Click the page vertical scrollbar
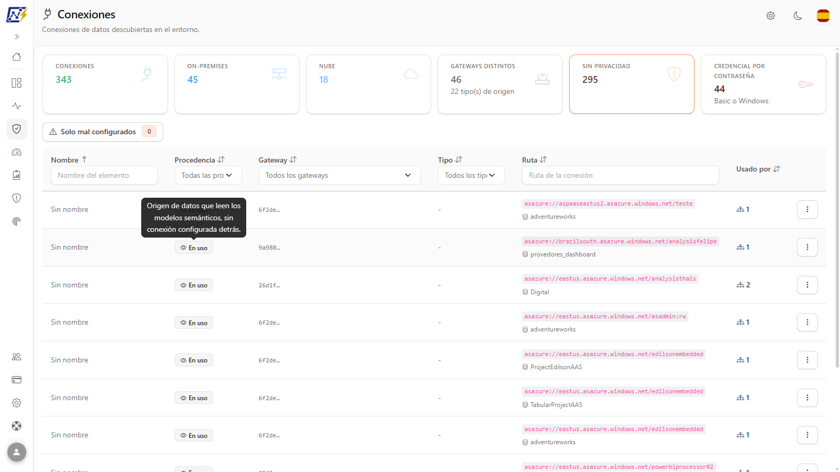840x472 pixels. point(837,210)
